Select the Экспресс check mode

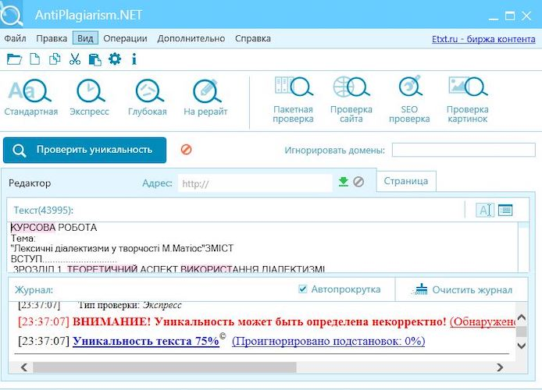90,97
